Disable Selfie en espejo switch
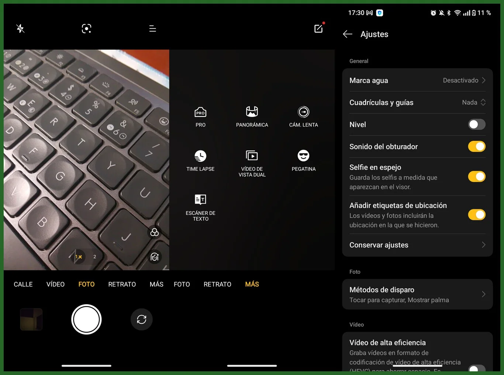Viewport: 504px width, 375px height. click(476, 177)
